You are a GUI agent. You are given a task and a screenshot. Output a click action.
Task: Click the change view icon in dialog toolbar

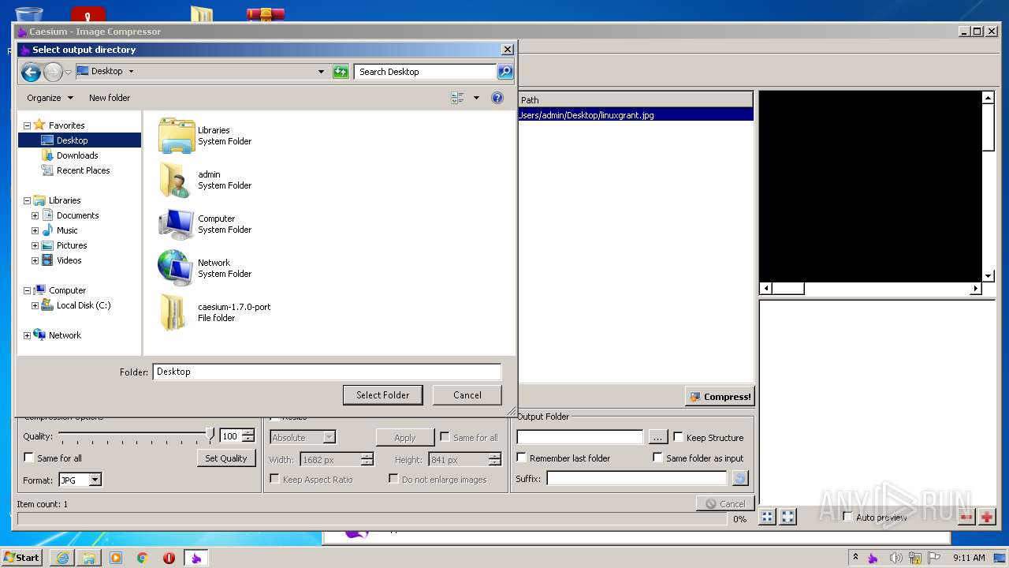[457, 98]
